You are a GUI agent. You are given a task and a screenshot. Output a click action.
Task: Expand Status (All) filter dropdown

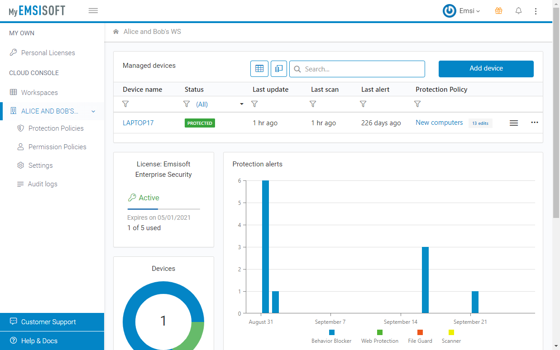click(242, 104)
